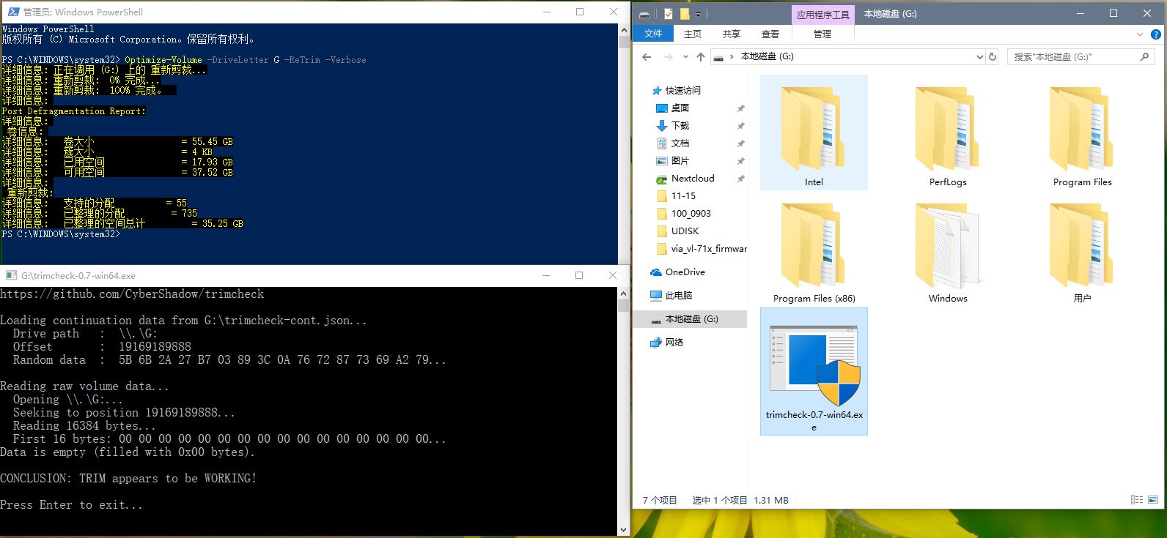Click the address bar breadcrumb chevron
The width and height of the screenshot is (1167, 538).
732,56
